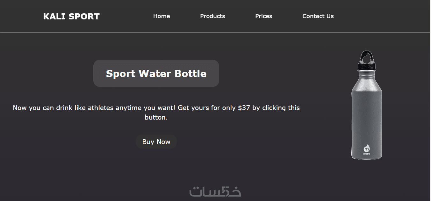Screen dimensions: 431x201
Task: Click the KALI SPORT site logo
Action: (71, 17)
